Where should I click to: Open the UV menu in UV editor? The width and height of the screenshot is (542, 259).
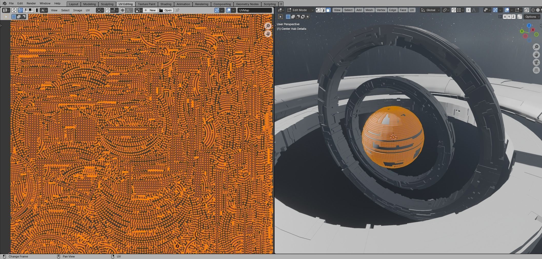coord(88,10)
